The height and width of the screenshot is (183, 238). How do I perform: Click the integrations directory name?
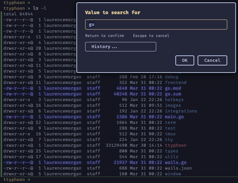(181, 111)
